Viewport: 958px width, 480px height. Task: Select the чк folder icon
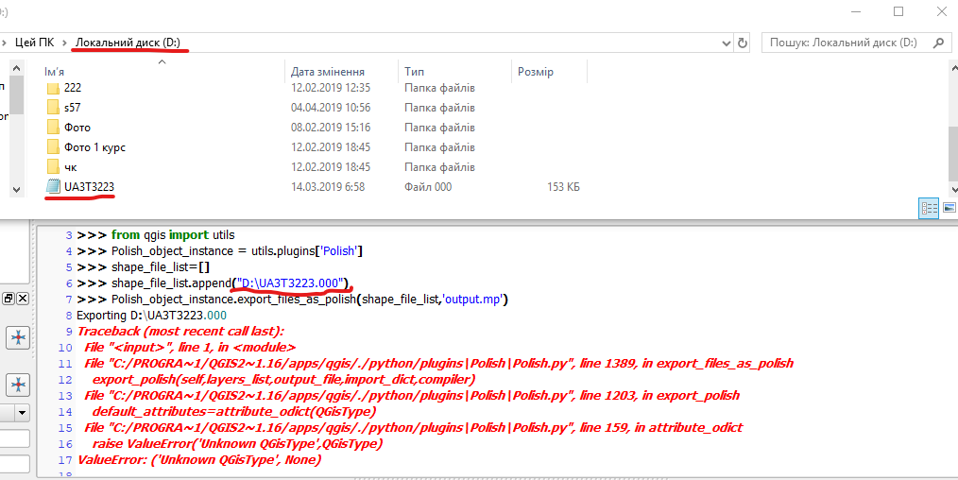53,167
